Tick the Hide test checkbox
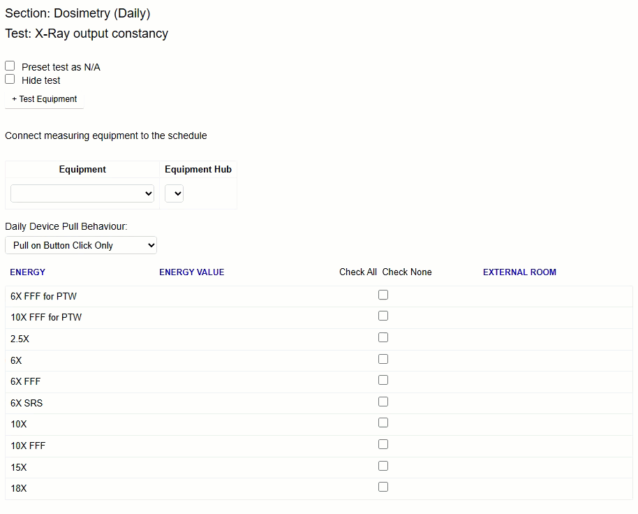This screenshot has height=514, width=638. click(10, 79)
